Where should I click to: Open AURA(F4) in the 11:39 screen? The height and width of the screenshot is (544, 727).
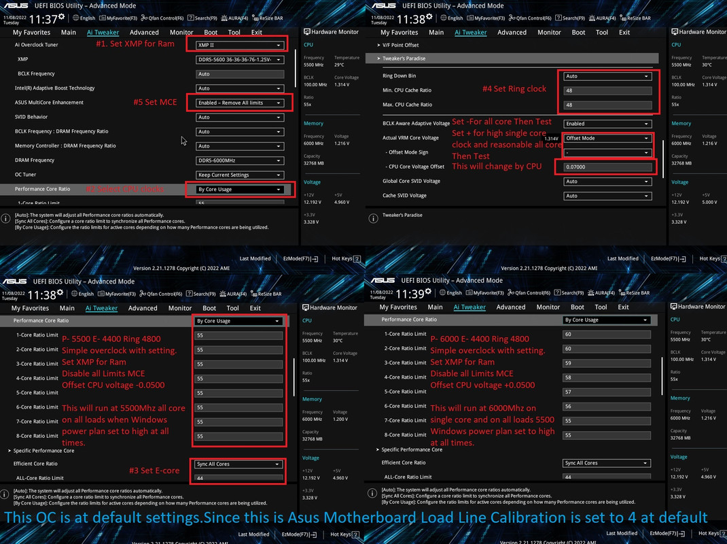[601, 293]
